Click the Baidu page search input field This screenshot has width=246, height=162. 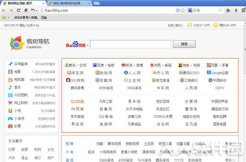(x=130, y=44)
